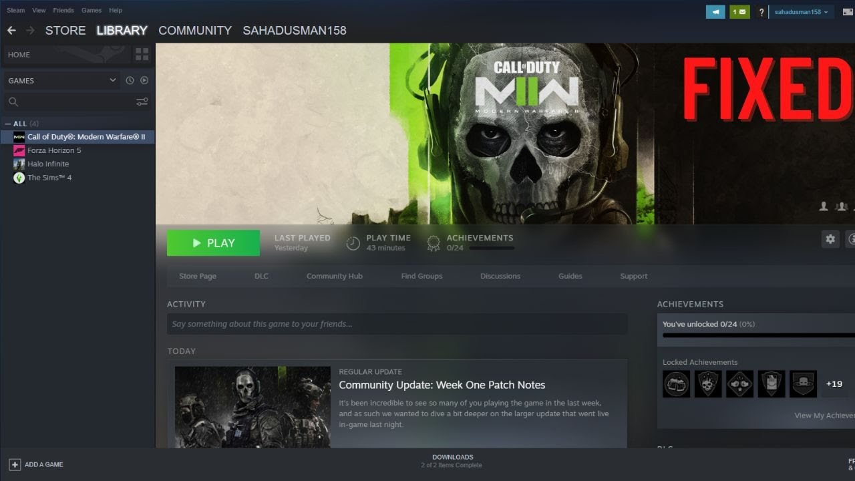Select third locked achievement badge
Screen dimensions: 855x481
739,384
